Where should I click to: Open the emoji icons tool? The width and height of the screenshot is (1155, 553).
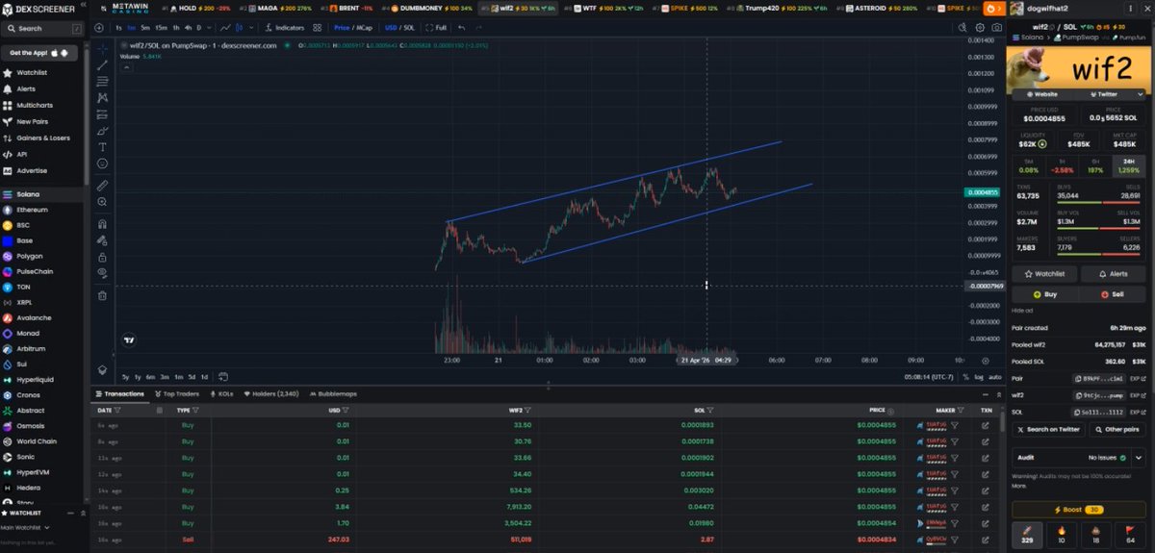103,163
